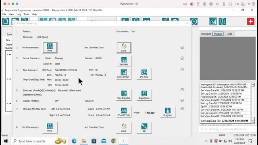
Task: Open the Help menu
Action: [x=34, y=14]
